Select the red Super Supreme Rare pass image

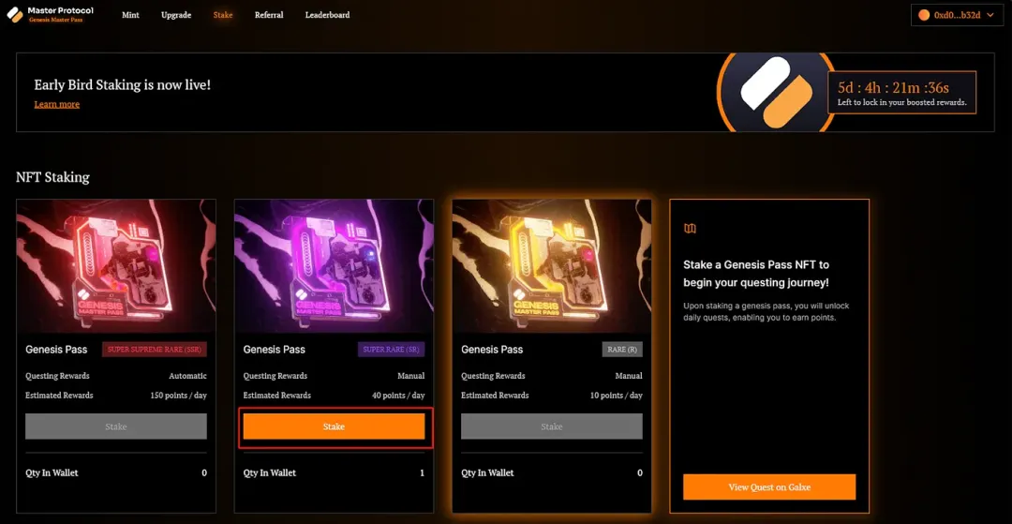[x=116, y=266]
